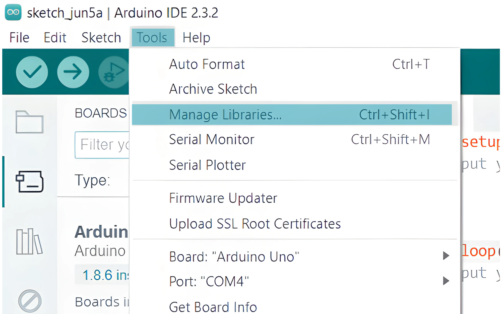Open the Sketchbook folder sidebar icon

point(30,122)
